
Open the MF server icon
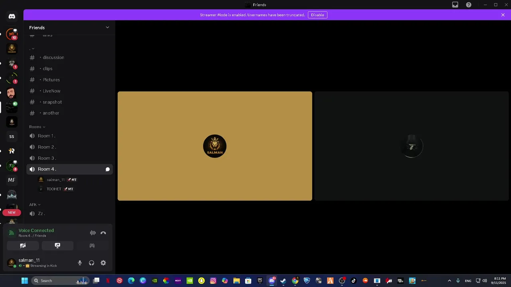pos(12,180)
